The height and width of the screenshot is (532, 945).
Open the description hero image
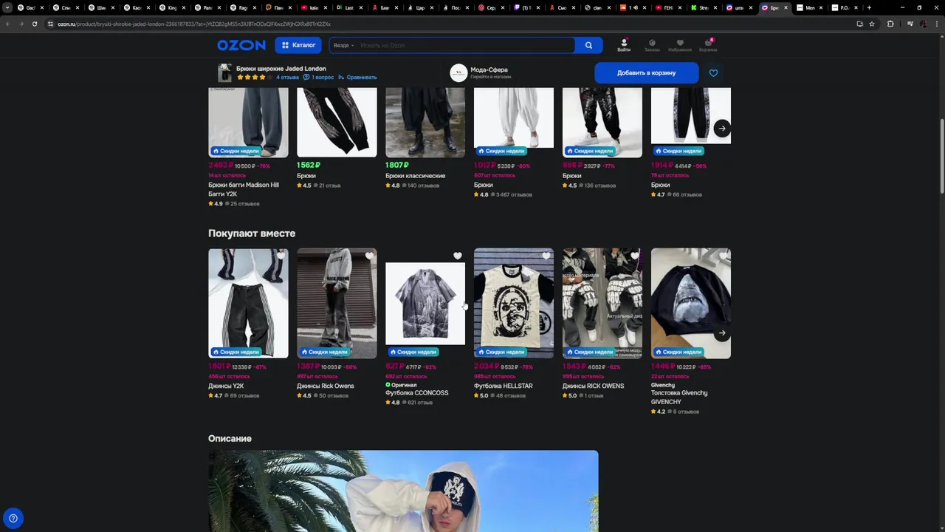(x=403, y=491)
